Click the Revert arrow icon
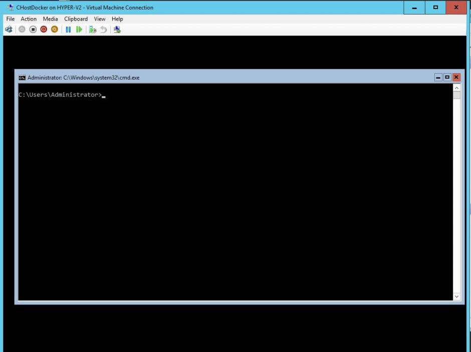The image size is (471, 352). pos(103,30)
